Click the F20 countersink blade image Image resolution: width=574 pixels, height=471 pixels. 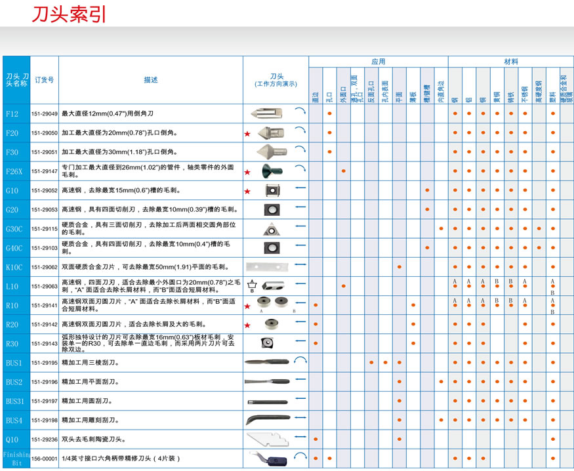click(x=270, y=133)
